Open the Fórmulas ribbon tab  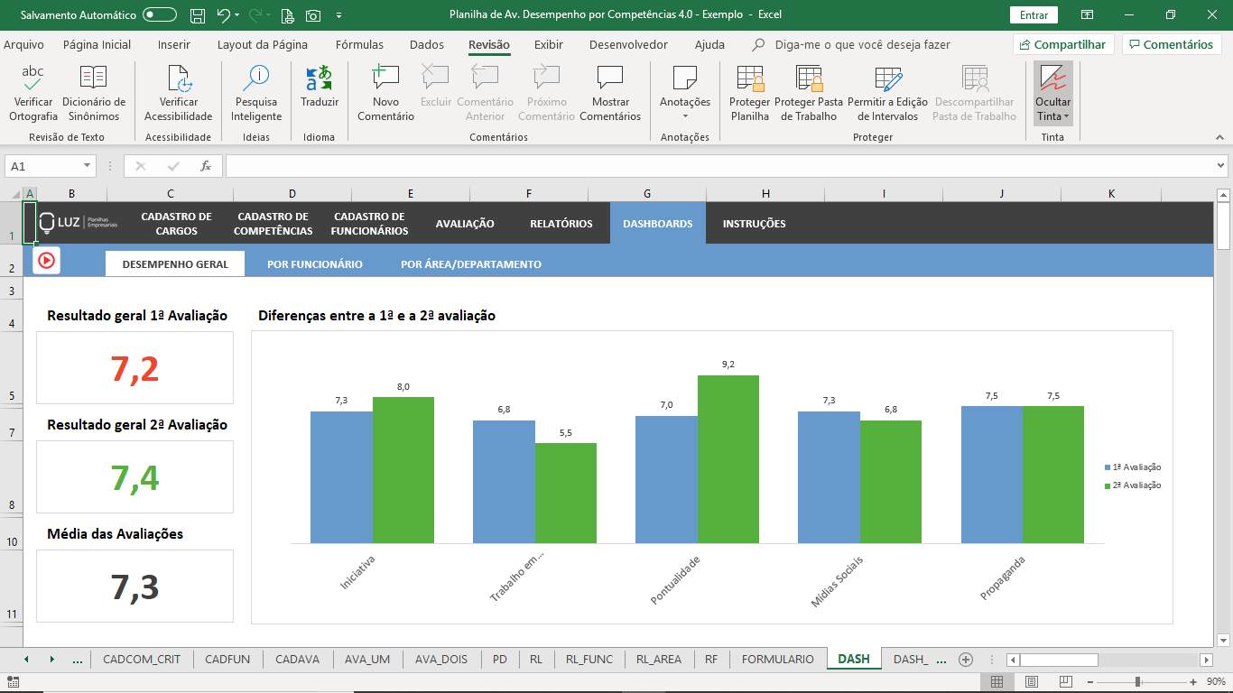pyautogui.click(x=359, y=44)
